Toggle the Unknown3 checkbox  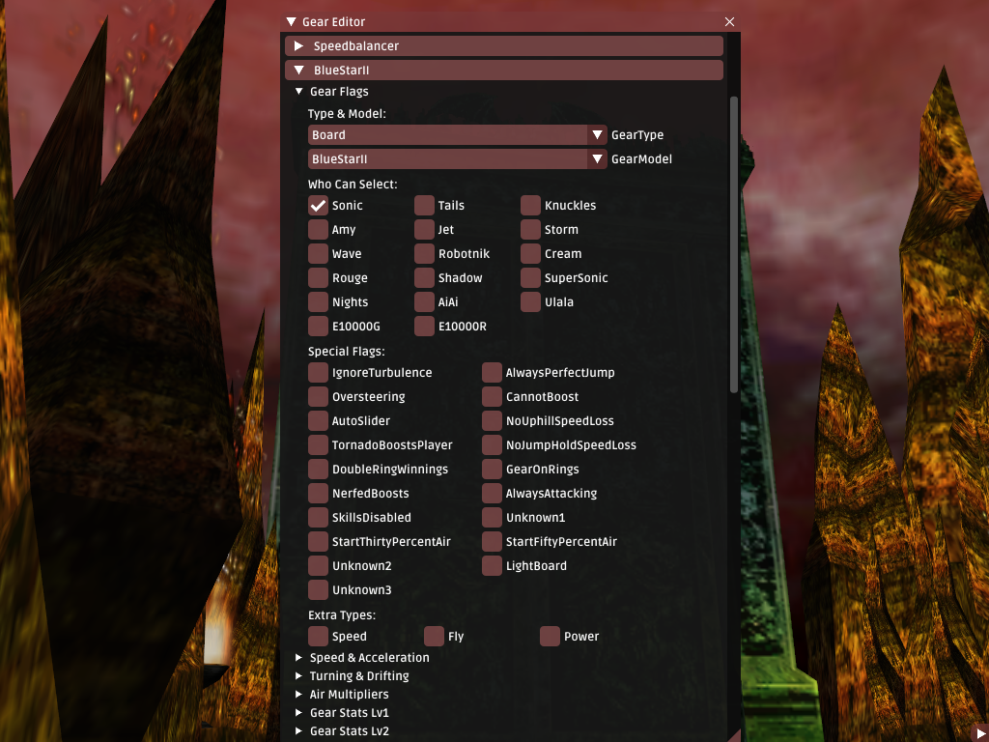318,590
